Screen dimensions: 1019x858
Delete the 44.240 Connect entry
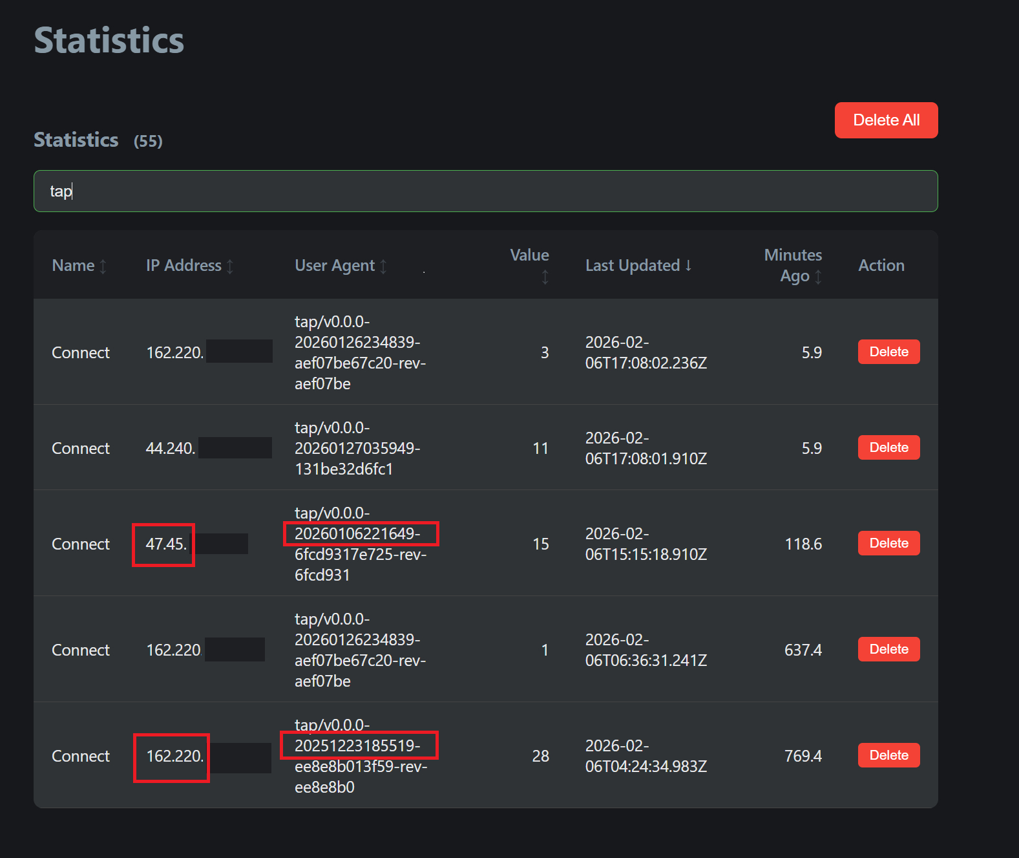[x=888, y=447]
